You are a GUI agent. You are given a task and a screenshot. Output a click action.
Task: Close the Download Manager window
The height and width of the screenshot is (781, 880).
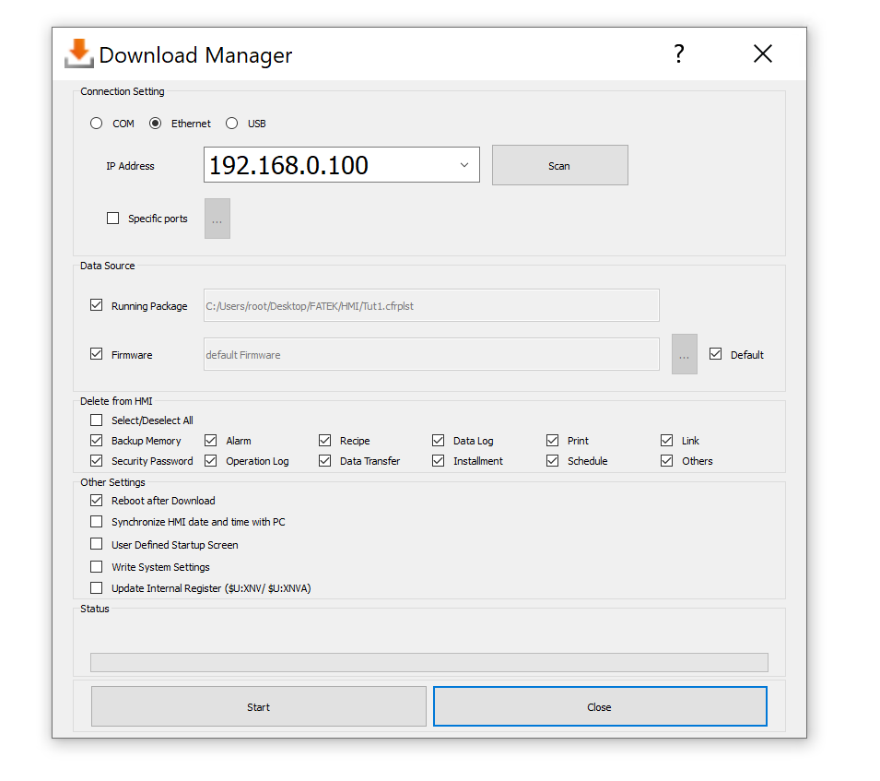pos(762,54)
